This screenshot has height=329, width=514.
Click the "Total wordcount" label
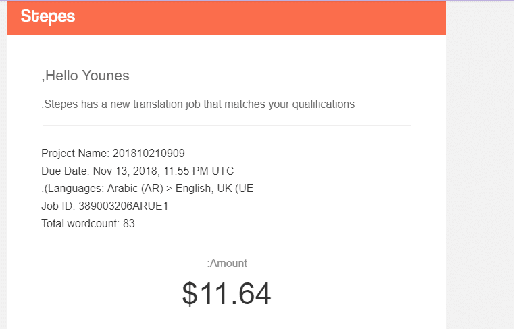pyautogui.click(x=80, y=223)
